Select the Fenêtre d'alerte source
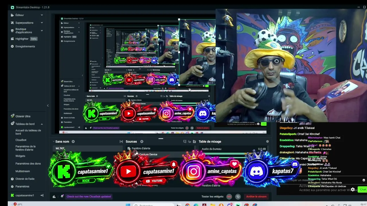The image size is (367, 206). pyautogui.click(x=161, y=148)
